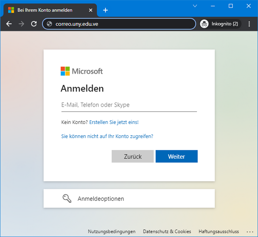Open Anmeldeoptionen
The image size is (258, 237).
129,198
